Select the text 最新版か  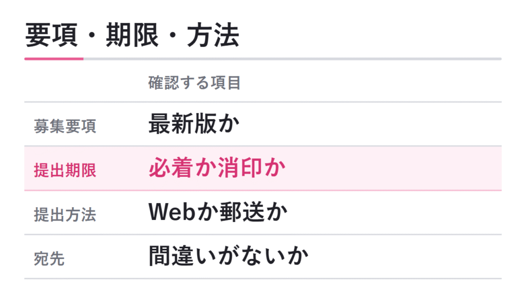click(194, 124)
